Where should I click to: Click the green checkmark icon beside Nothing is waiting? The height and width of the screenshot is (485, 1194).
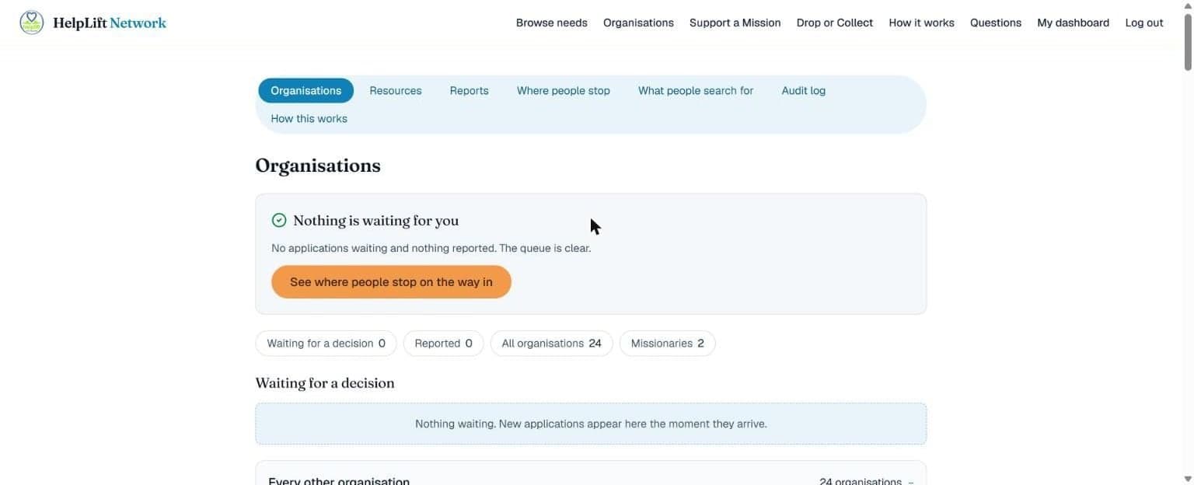click(279, 221)
